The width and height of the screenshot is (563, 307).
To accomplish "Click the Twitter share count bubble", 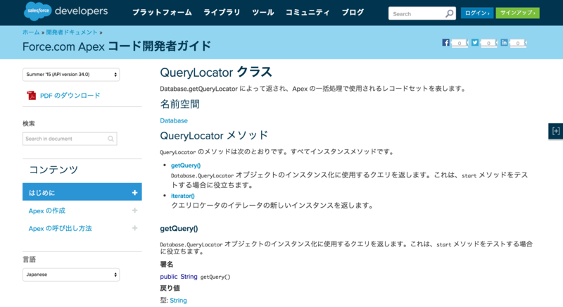I will point(488,43).
